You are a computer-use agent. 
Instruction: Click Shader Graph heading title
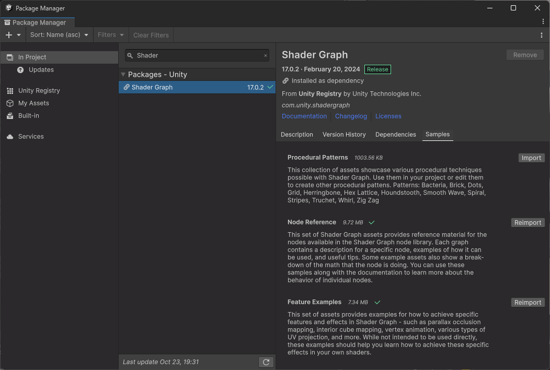click(315, 55)
